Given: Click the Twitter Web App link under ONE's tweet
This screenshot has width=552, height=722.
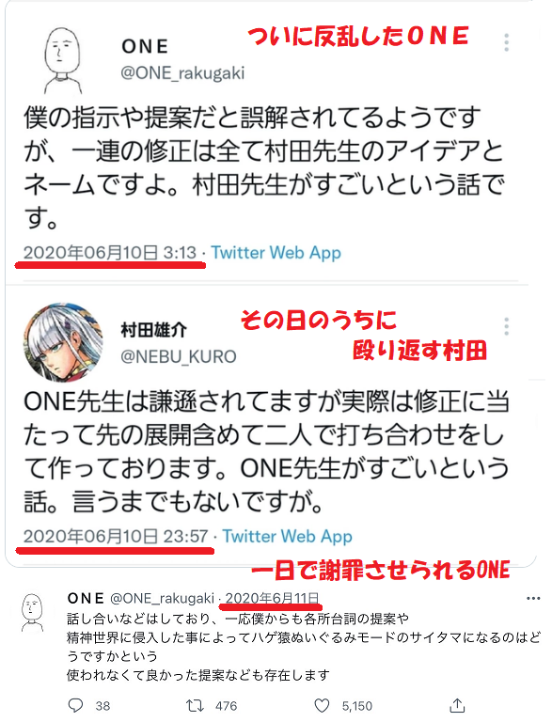Looking at the screenshot, I should tap(276, 253).
